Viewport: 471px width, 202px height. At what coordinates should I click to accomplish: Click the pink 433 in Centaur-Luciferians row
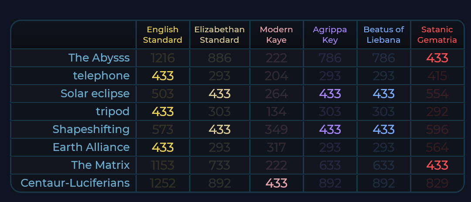tap(276, 183)
